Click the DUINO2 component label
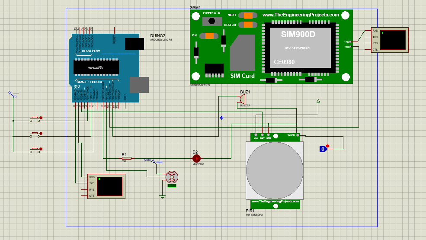The width and height of the screenshot is (426, 240). [x=157, y=35]
